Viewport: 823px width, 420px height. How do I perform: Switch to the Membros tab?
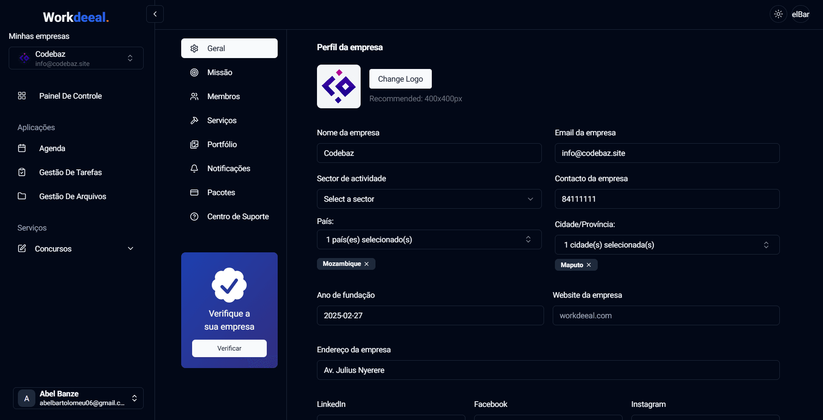[229, 96]
